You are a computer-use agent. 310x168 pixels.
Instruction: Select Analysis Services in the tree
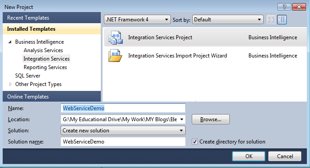coord(43,50)
